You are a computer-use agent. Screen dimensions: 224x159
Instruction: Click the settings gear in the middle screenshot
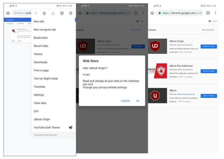pos(137,21)
